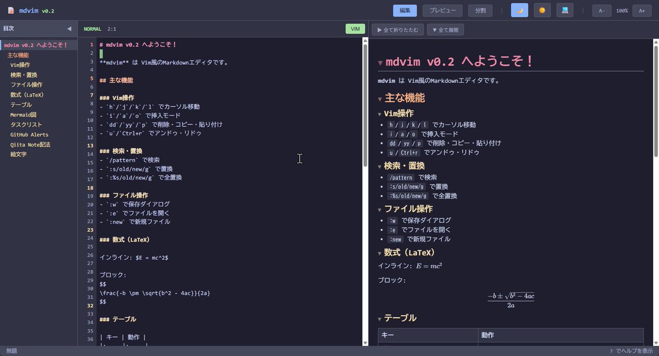Collapse the 目次 sidebar with arrow

[x=69, y=29]
